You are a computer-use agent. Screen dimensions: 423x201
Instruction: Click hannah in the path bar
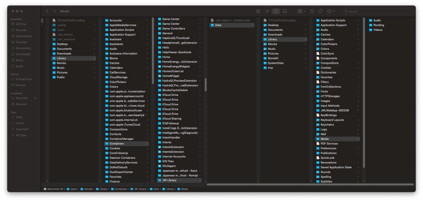(88, 189)
